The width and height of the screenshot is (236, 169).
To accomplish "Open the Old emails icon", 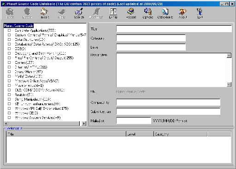I will [x=165, y=13].
